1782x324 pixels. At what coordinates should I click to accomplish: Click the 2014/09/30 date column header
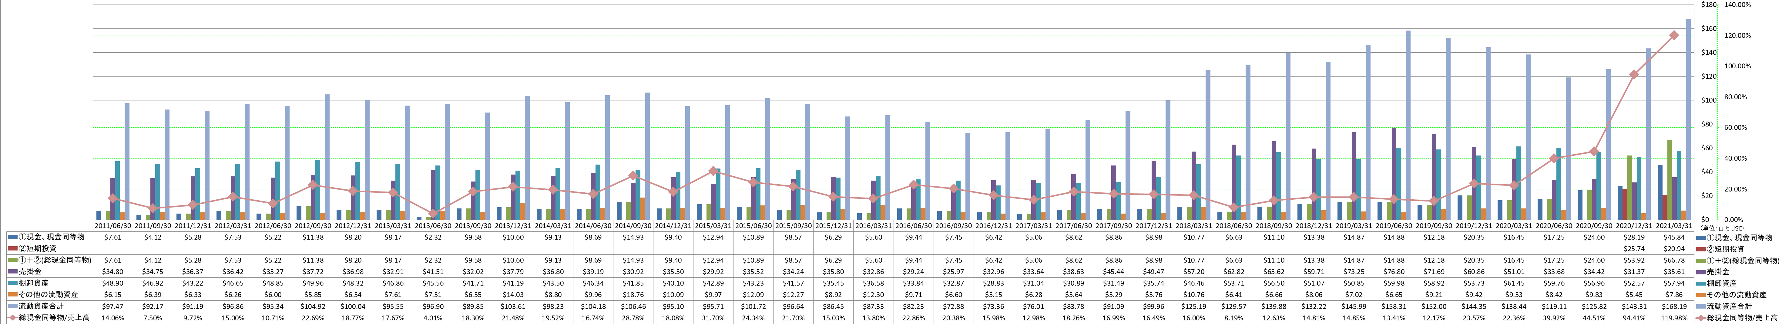coord(634,226)
